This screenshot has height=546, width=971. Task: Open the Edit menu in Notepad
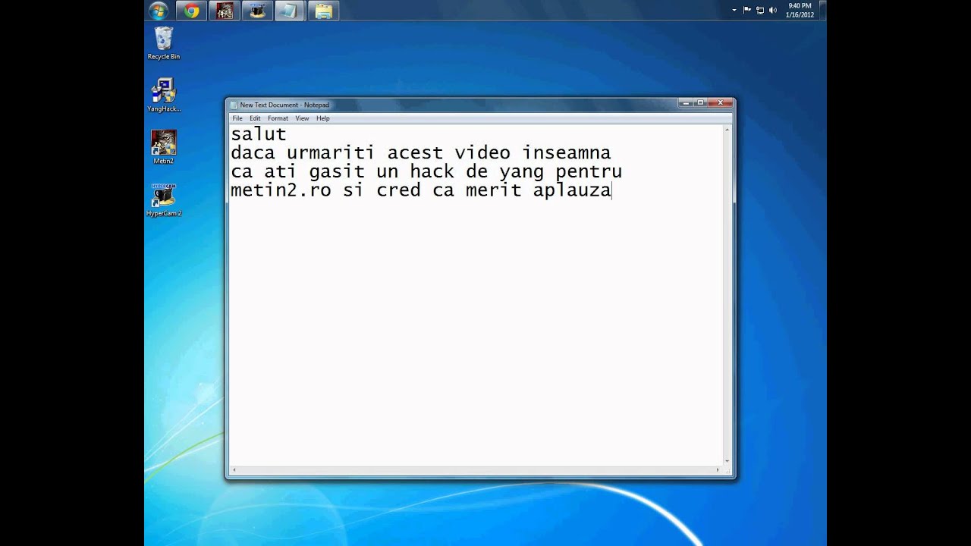coord(255,118)
